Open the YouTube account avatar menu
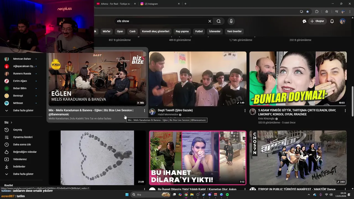 (342, 21)
